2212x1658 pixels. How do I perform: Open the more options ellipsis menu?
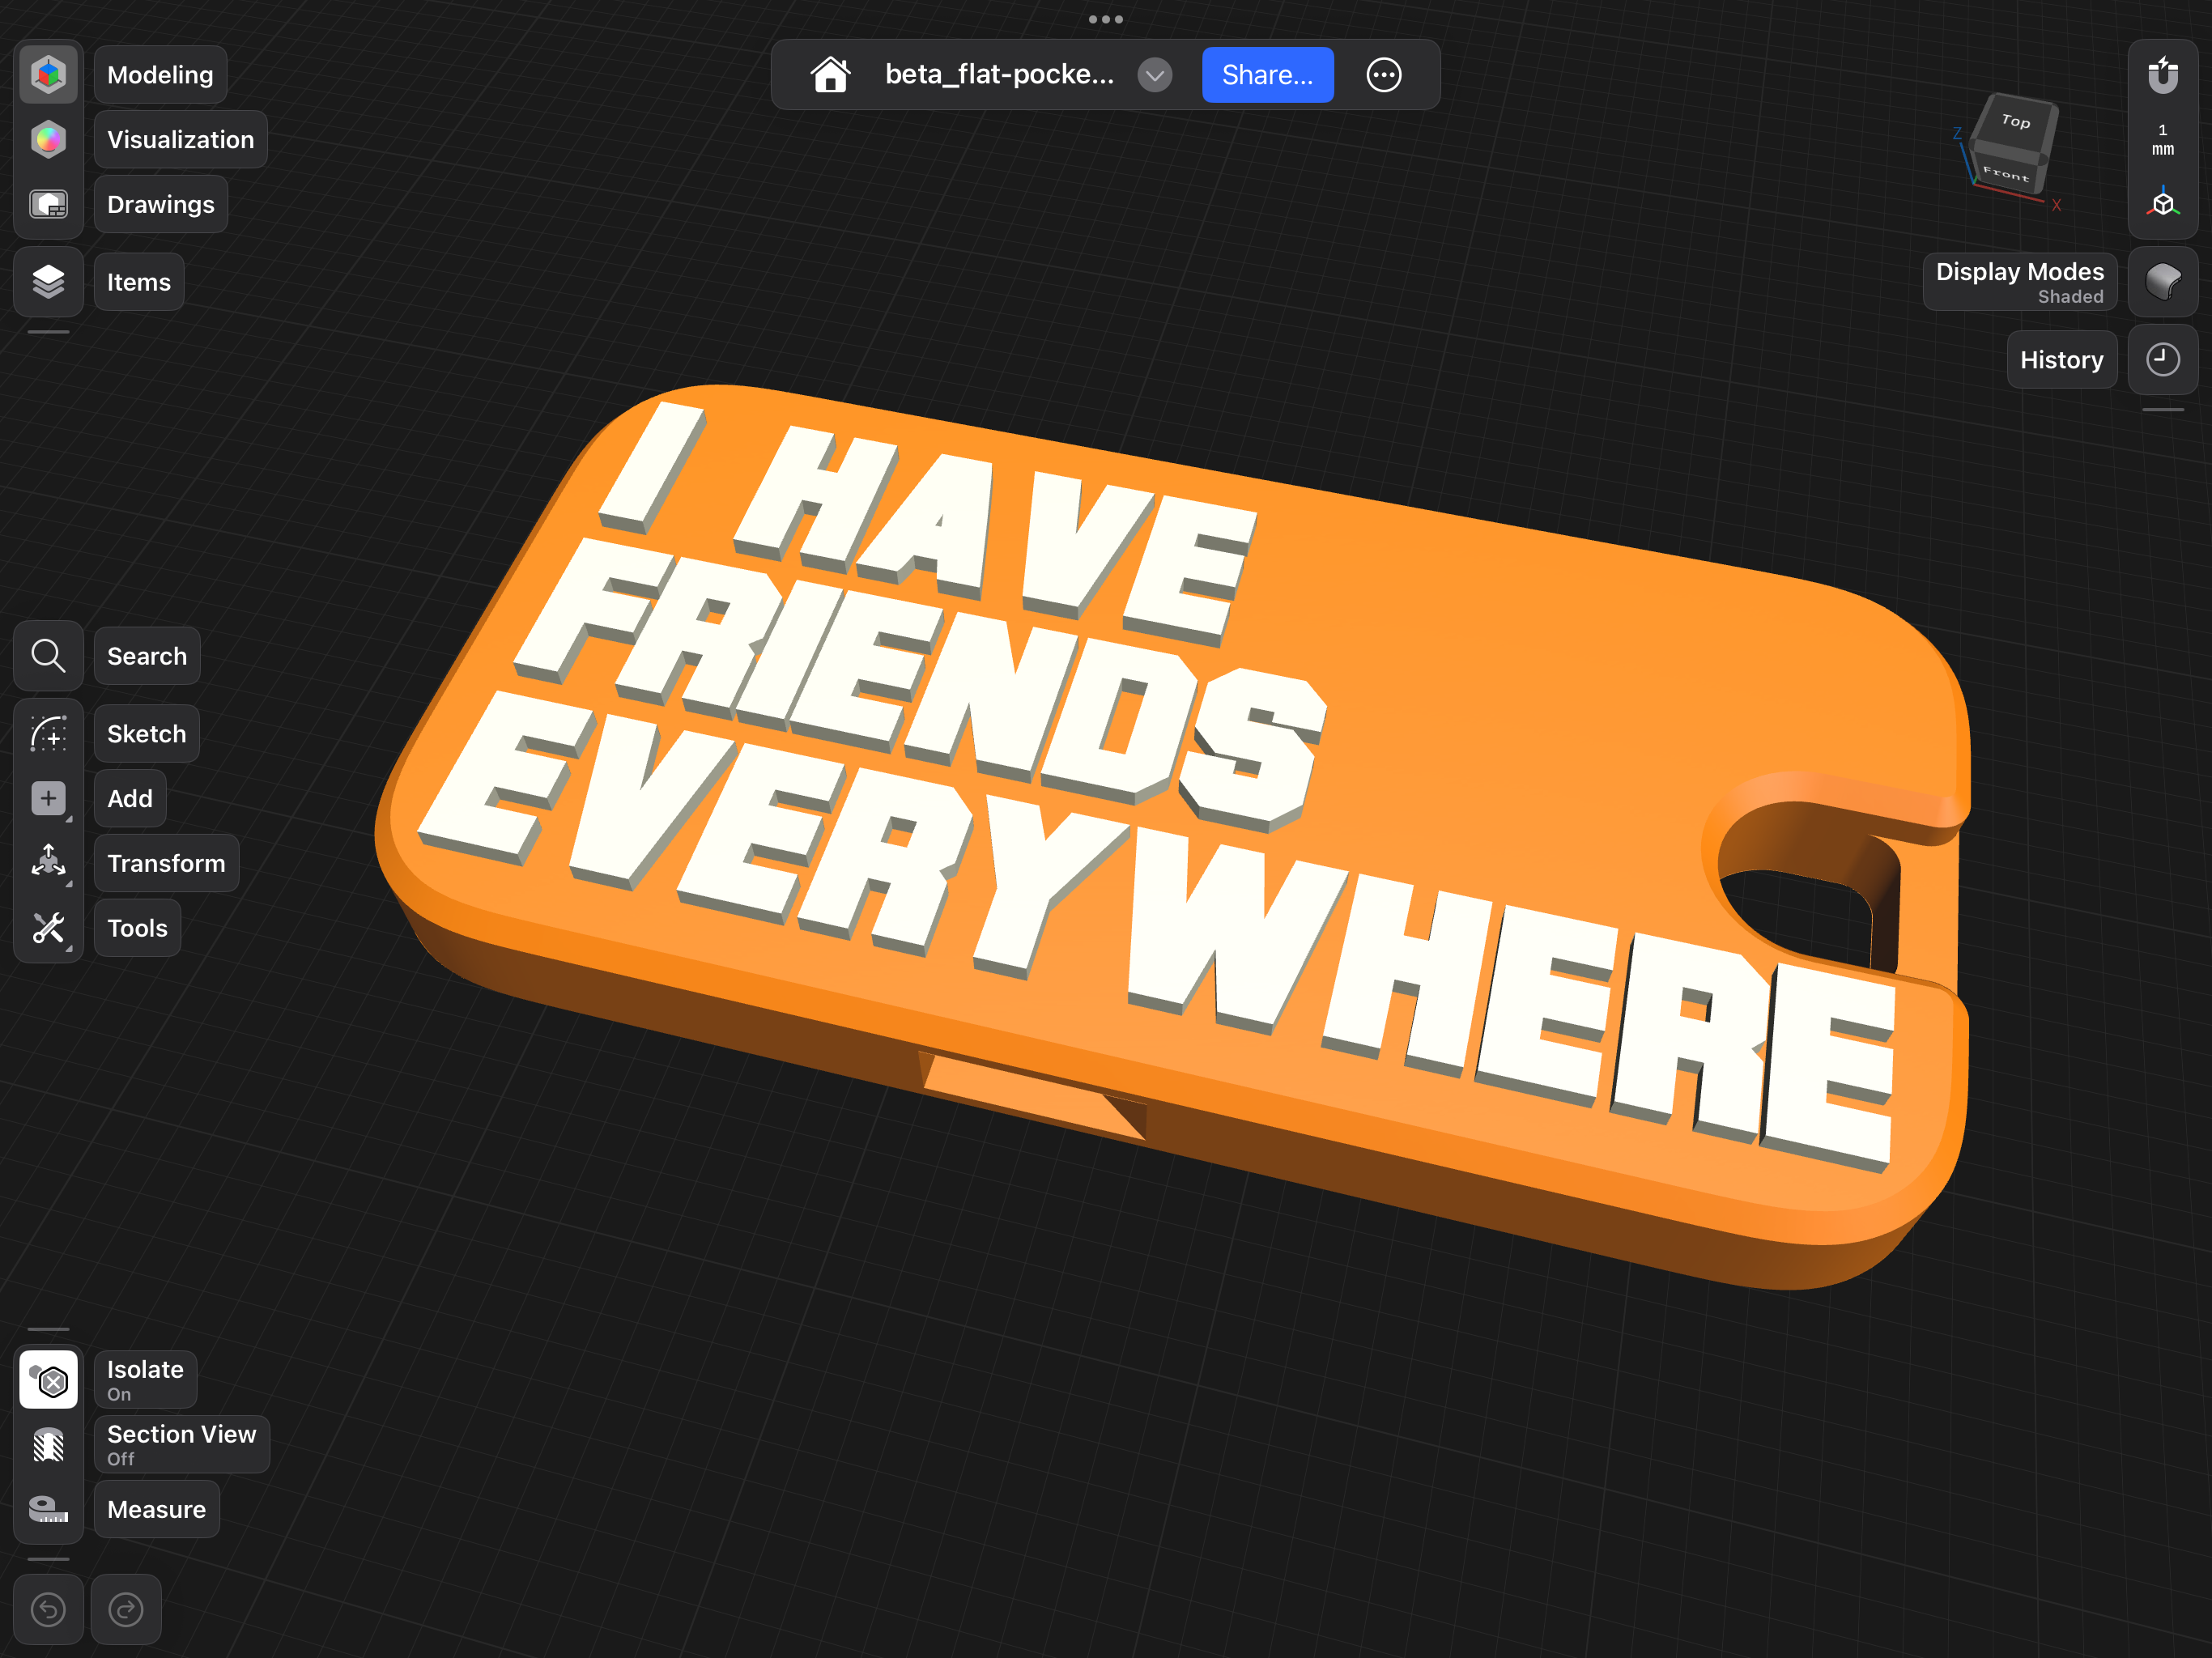click(x=1383, y=75)
